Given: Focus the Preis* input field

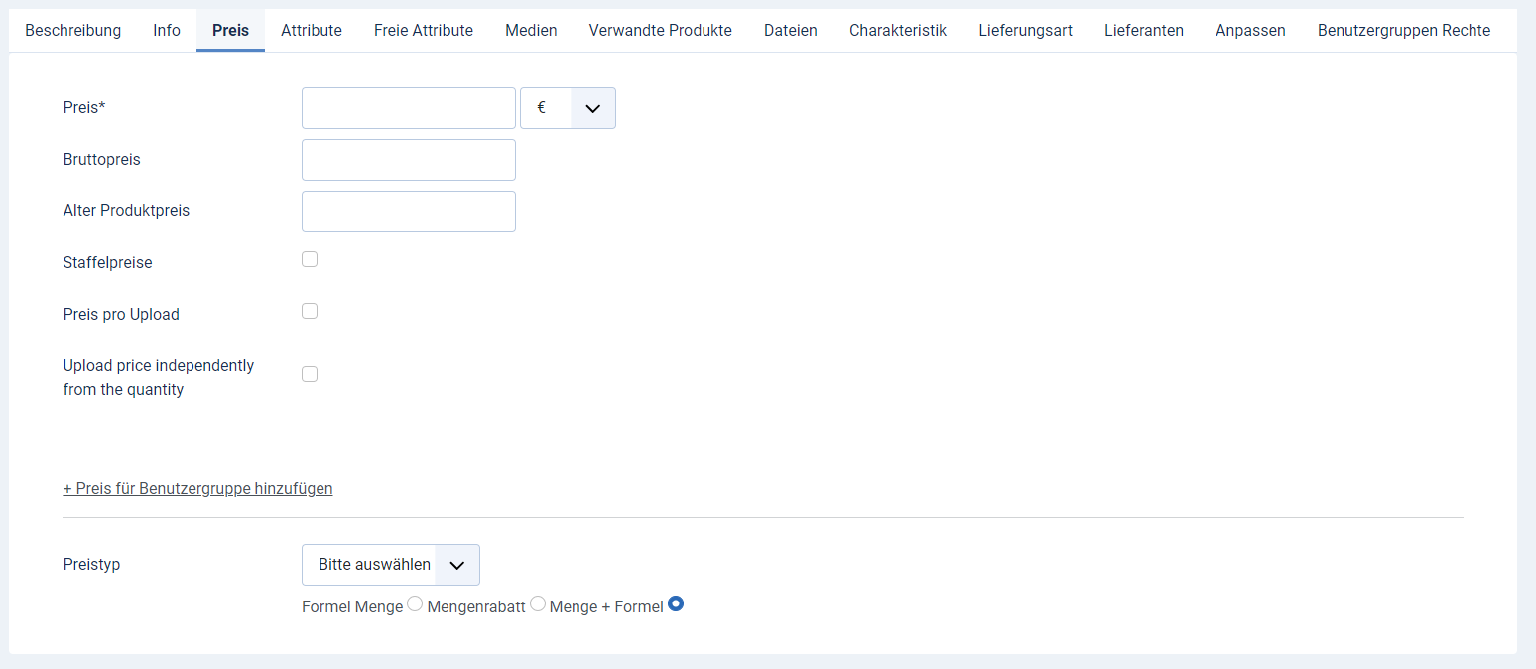Looking at the screenshot, I should click(x=409, y=108).
